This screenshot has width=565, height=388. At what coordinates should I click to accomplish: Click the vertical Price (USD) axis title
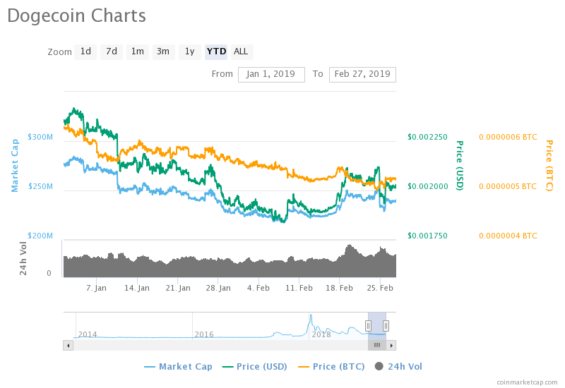(460, 166)
